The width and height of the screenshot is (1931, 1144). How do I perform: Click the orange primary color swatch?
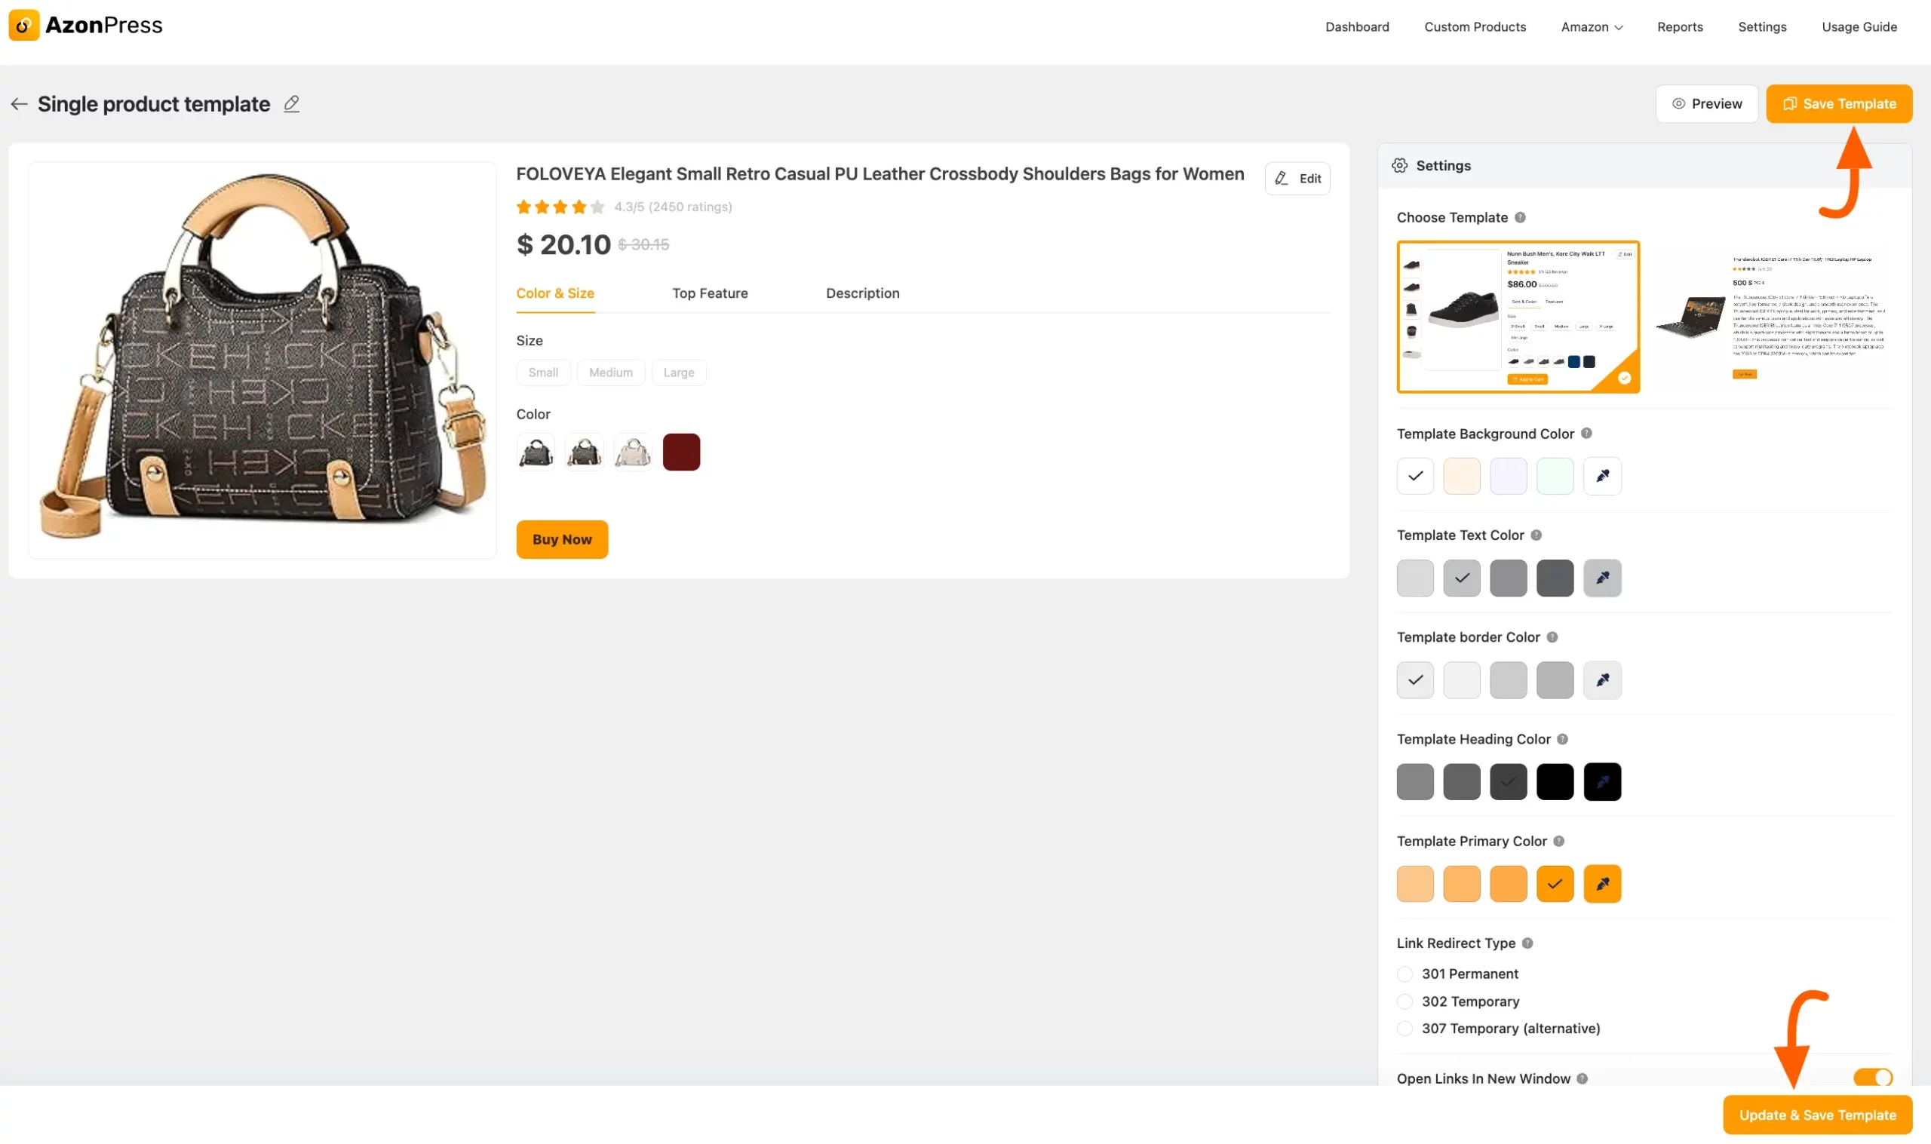(1555, 882)
